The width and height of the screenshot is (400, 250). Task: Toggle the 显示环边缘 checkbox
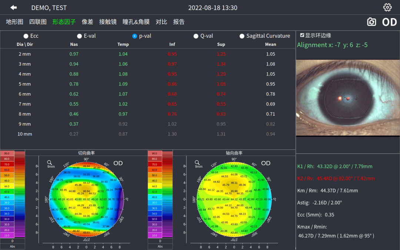[302, 35]
